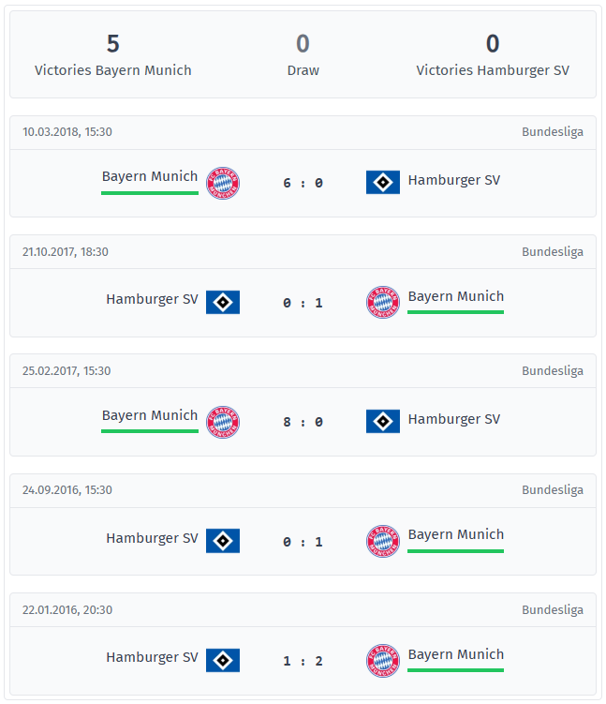Open Bayern Munich team link in 6:0 match
606x704 pixels.
coord(150,176)
